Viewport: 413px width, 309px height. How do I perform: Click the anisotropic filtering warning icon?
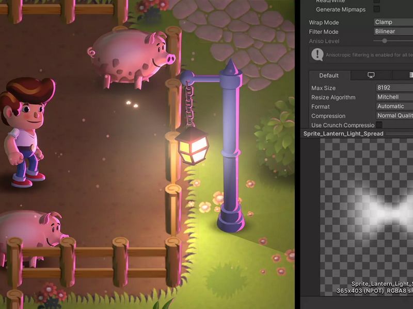(317, 55)
